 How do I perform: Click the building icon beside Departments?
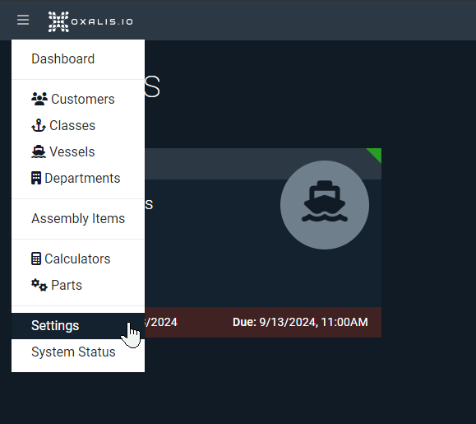point(36,178)
